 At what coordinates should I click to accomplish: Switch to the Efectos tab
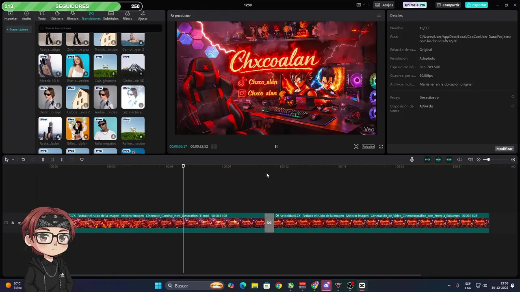coord(73,16)
